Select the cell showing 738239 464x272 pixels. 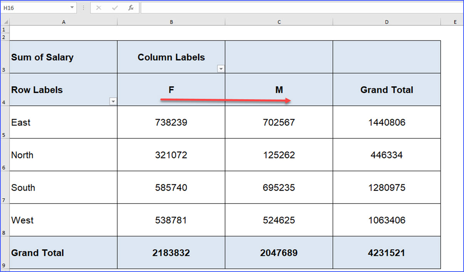(x=171, y=122)
